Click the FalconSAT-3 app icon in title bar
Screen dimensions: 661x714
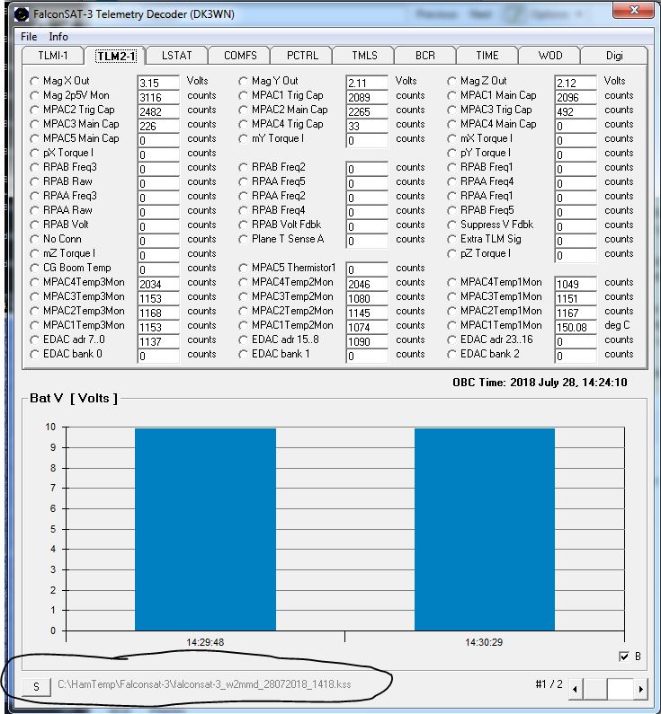22,14
